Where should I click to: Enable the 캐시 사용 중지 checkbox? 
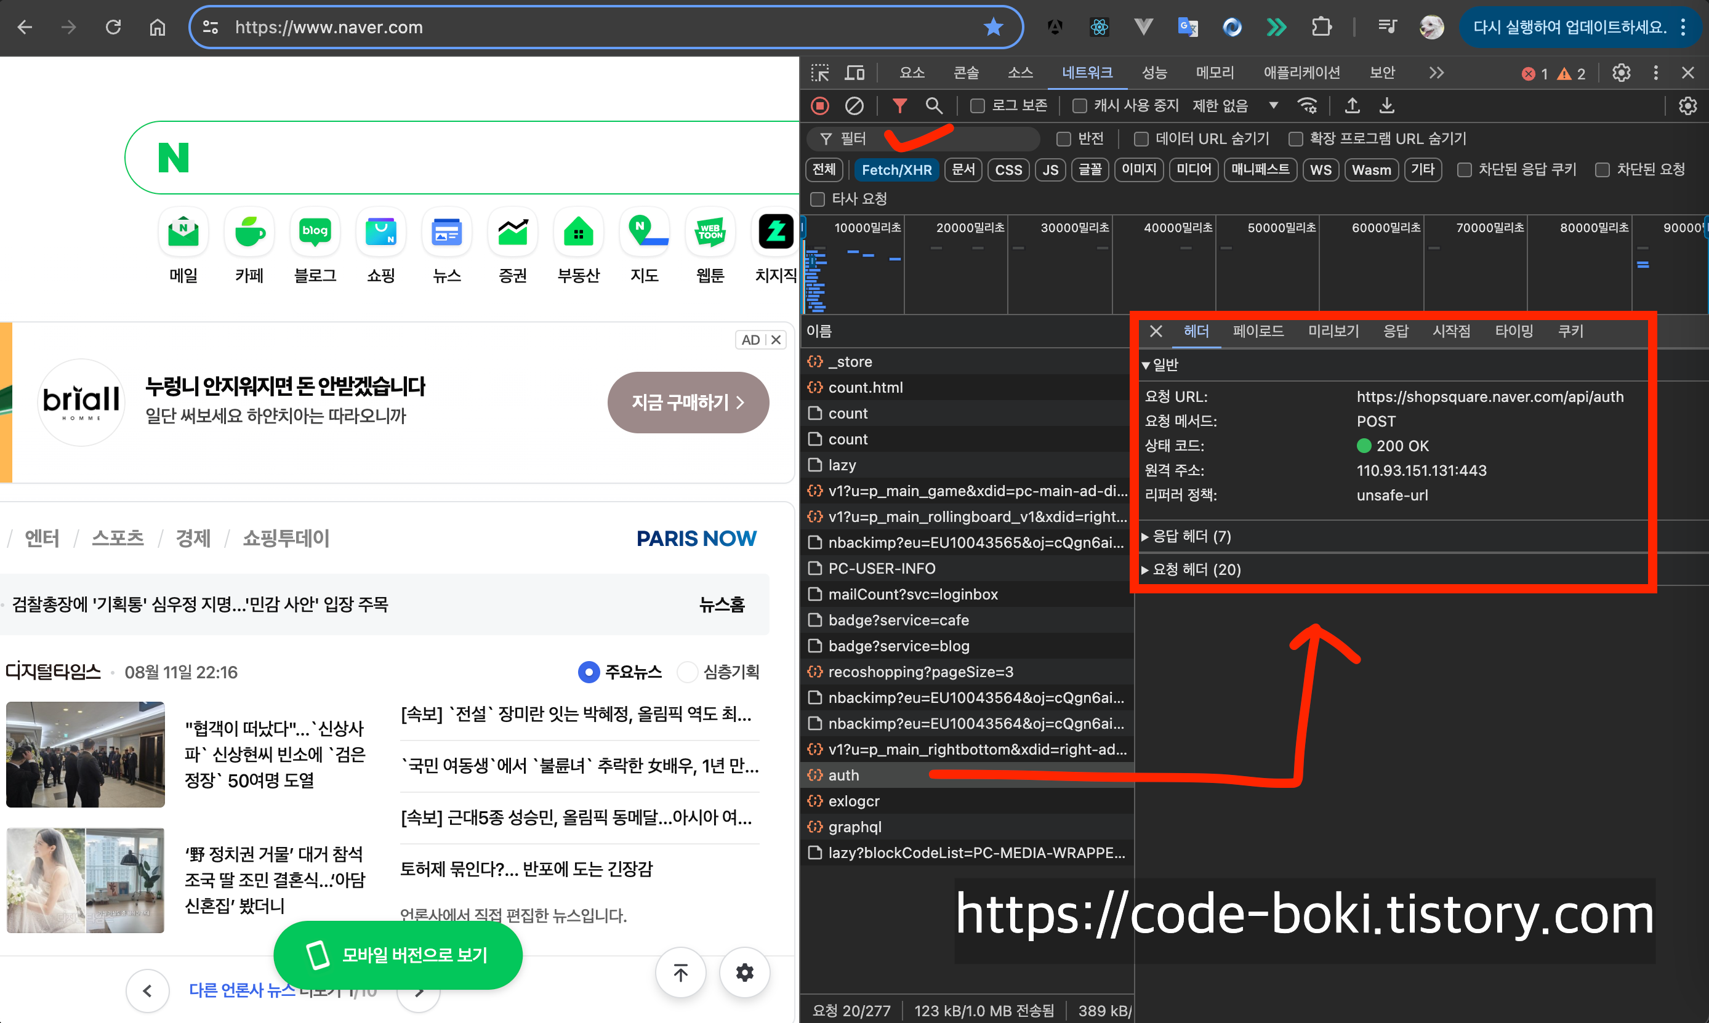coord(1080,105)
